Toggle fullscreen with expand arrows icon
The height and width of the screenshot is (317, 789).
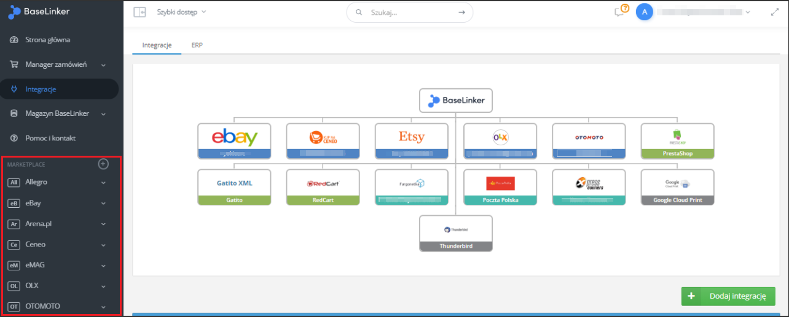(775, 12)
